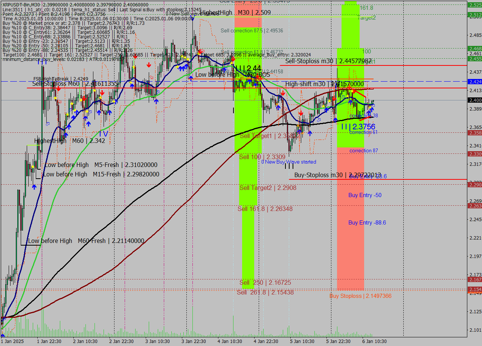Click the green 2.512 price tag on axis
The image size is (482, 346).
pos(474,15)
